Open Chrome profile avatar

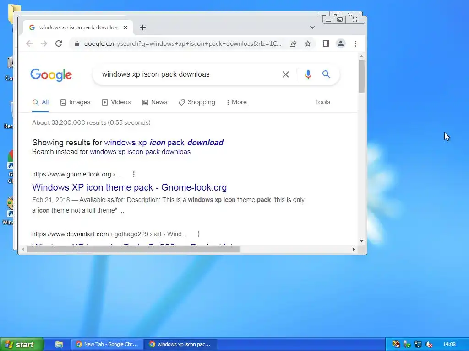[341, 43]
